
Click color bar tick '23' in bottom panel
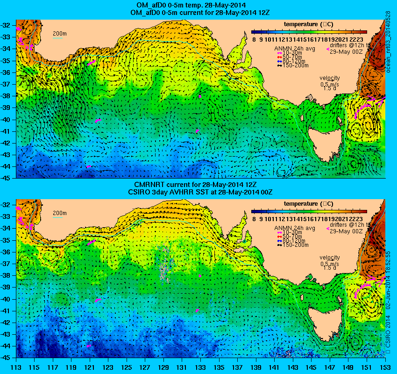click(360, 219)
